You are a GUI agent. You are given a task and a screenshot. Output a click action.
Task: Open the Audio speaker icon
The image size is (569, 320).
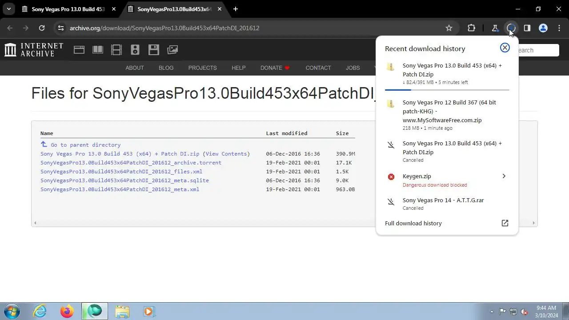135,50
